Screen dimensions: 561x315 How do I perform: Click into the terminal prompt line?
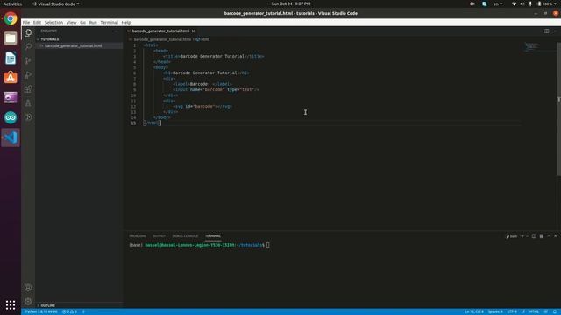[199, 245]
